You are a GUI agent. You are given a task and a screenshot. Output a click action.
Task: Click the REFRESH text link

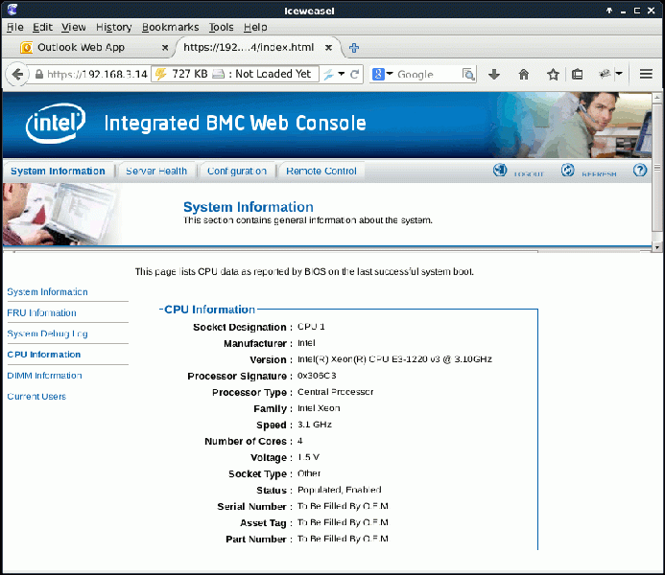coord(599,174)
